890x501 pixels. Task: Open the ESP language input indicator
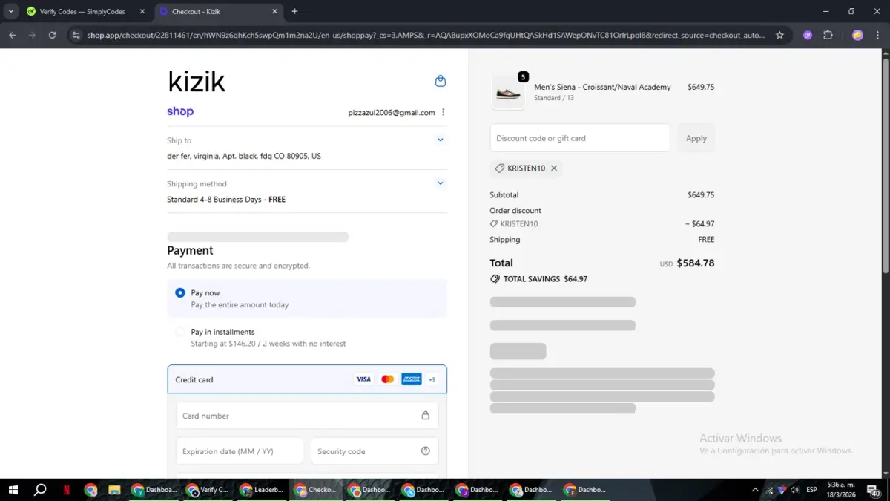coord(812,490)
